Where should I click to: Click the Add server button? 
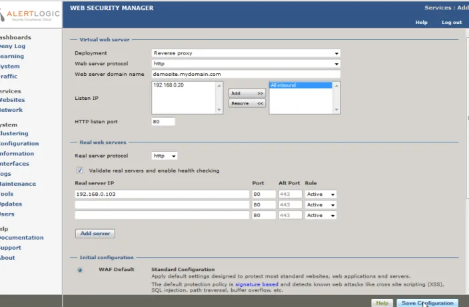click(x=95, y=234)
